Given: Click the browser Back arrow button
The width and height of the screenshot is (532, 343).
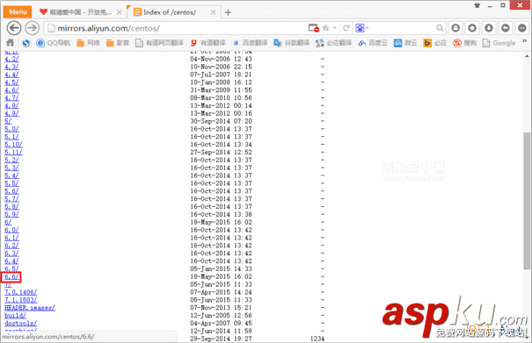Looking at the screenshot, I should point(14,28).
